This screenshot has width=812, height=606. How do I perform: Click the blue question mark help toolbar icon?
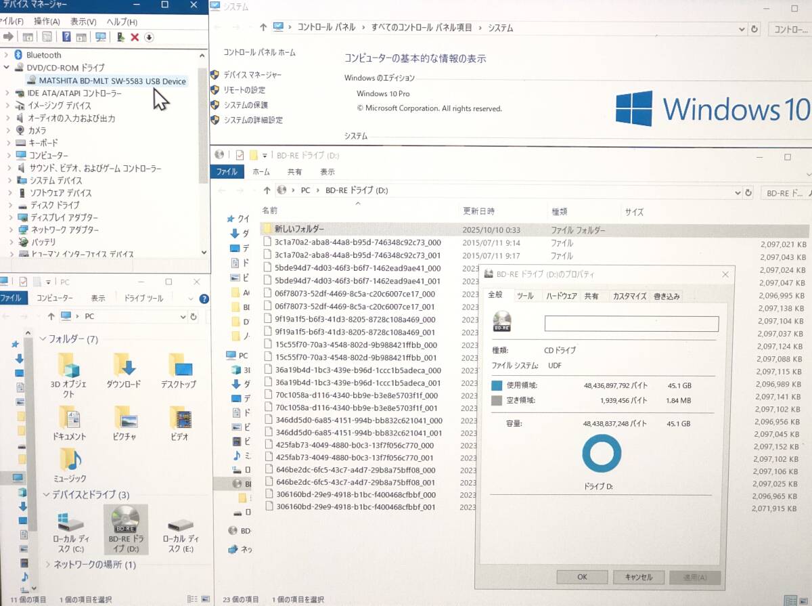pos(66,37)
